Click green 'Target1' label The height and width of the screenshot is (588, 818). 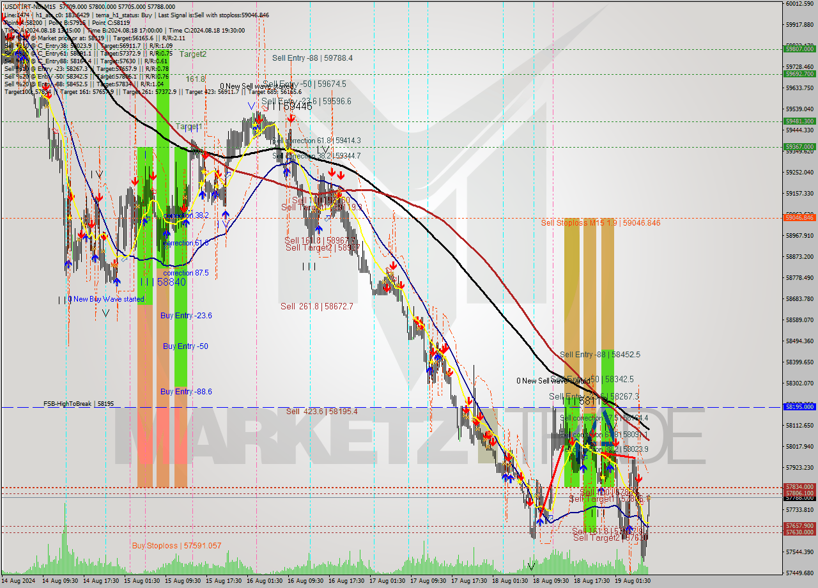(x=189, y=127)
